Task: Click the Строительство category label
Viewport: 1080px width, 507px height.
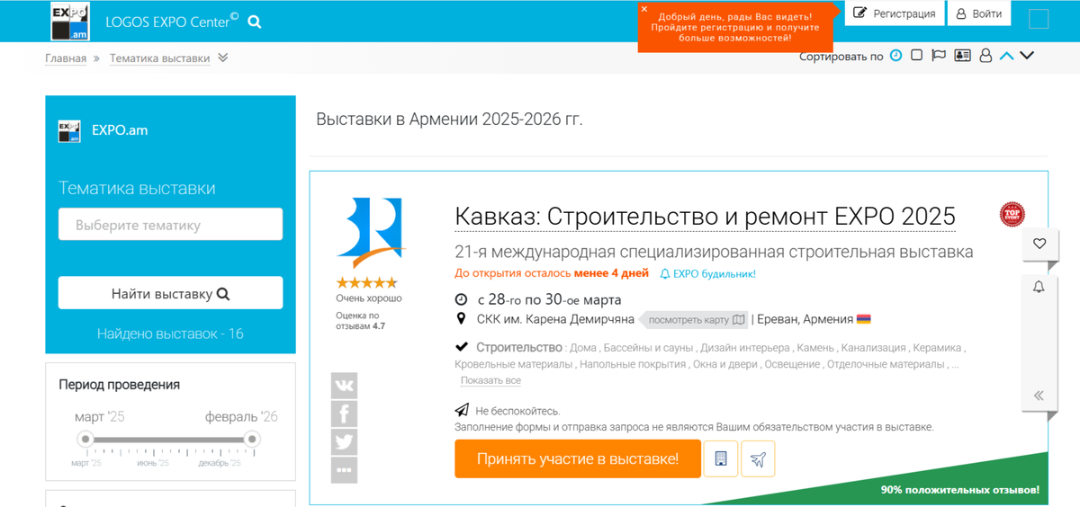Action: [x=519, y=347]
